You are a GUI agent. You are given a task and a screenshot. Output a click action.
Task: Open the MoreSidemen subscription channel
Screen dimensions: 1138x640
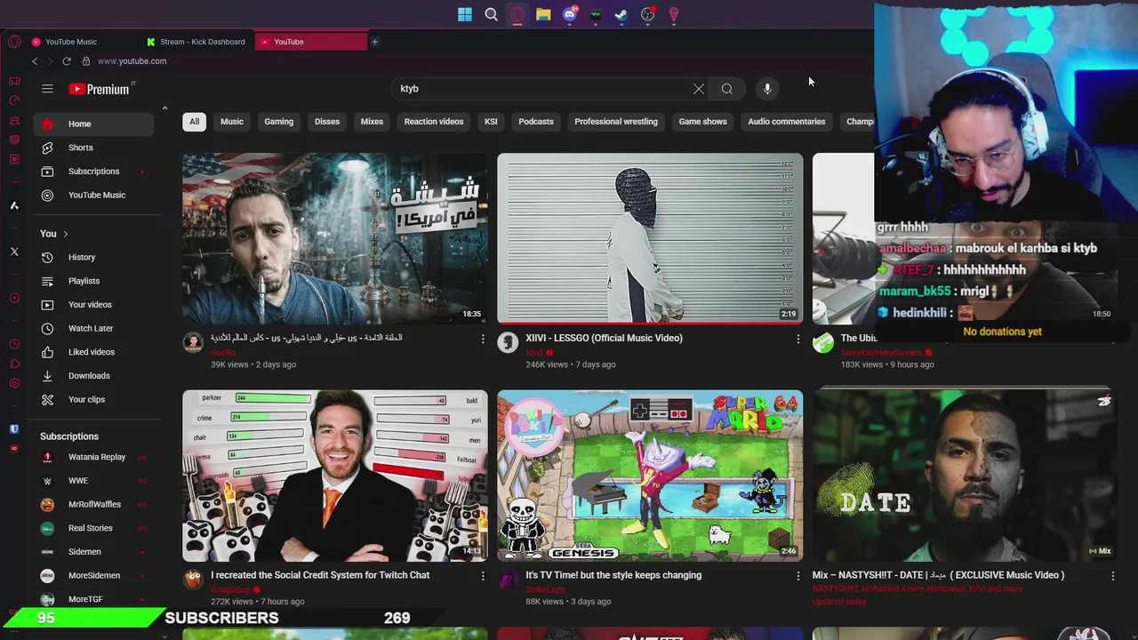tap(93, 576)
